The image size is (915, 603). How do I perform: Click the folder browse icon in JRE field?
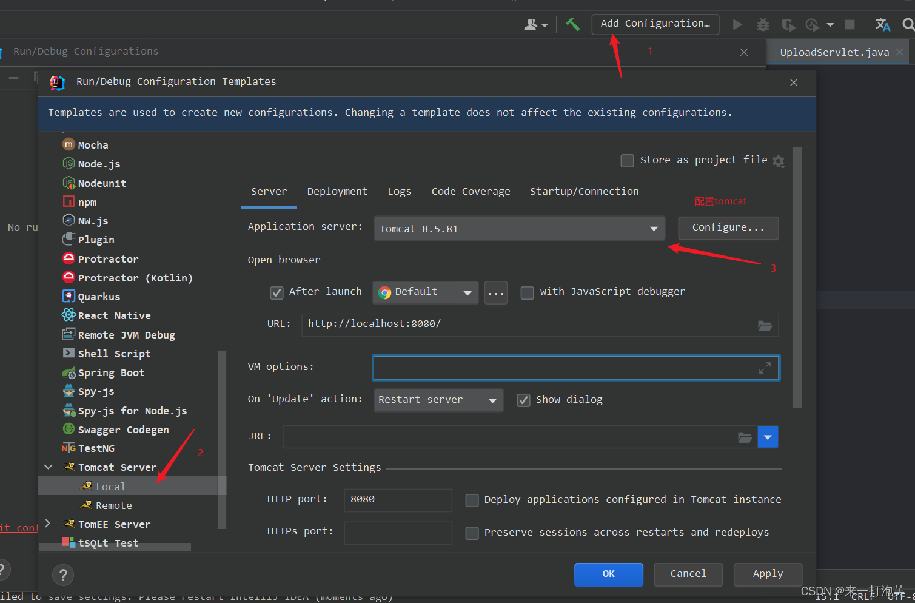(x=745, y=437)
